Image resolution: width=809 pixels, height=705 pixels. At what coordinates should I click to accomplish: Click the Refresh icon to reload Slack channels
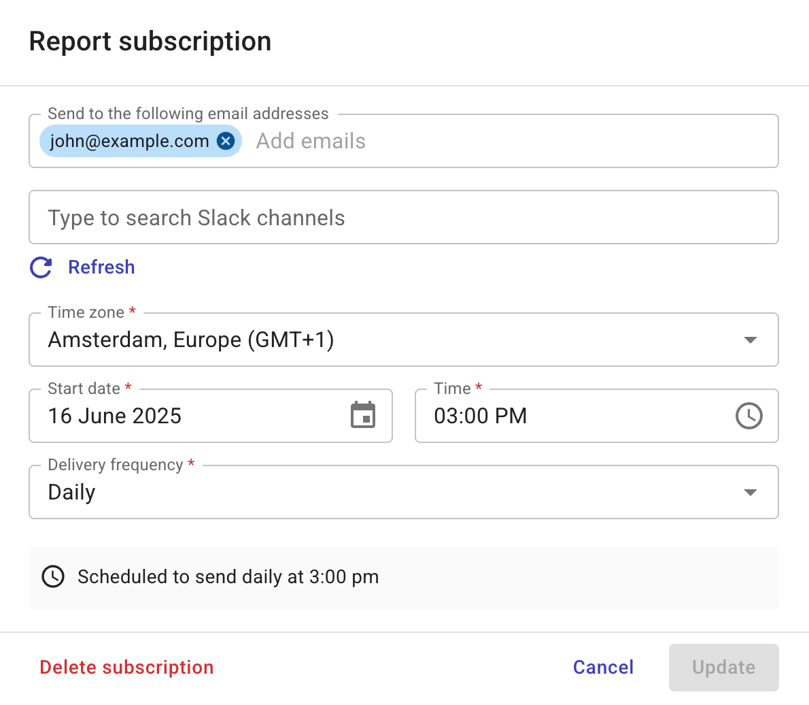coord(41,267)
